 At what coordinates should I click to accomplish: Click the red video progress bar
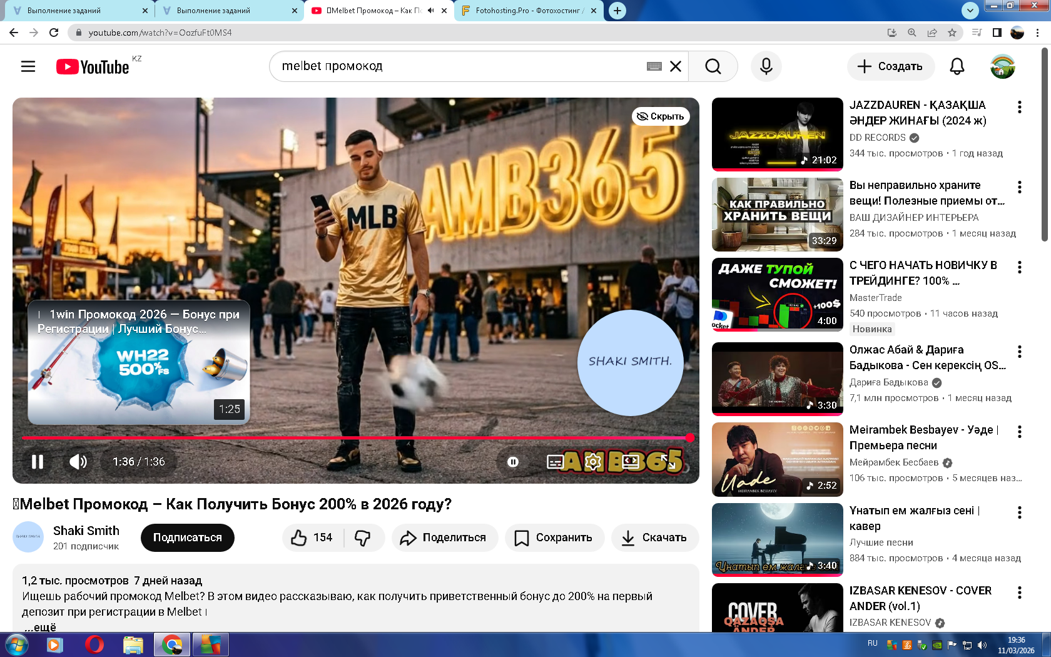356,438
